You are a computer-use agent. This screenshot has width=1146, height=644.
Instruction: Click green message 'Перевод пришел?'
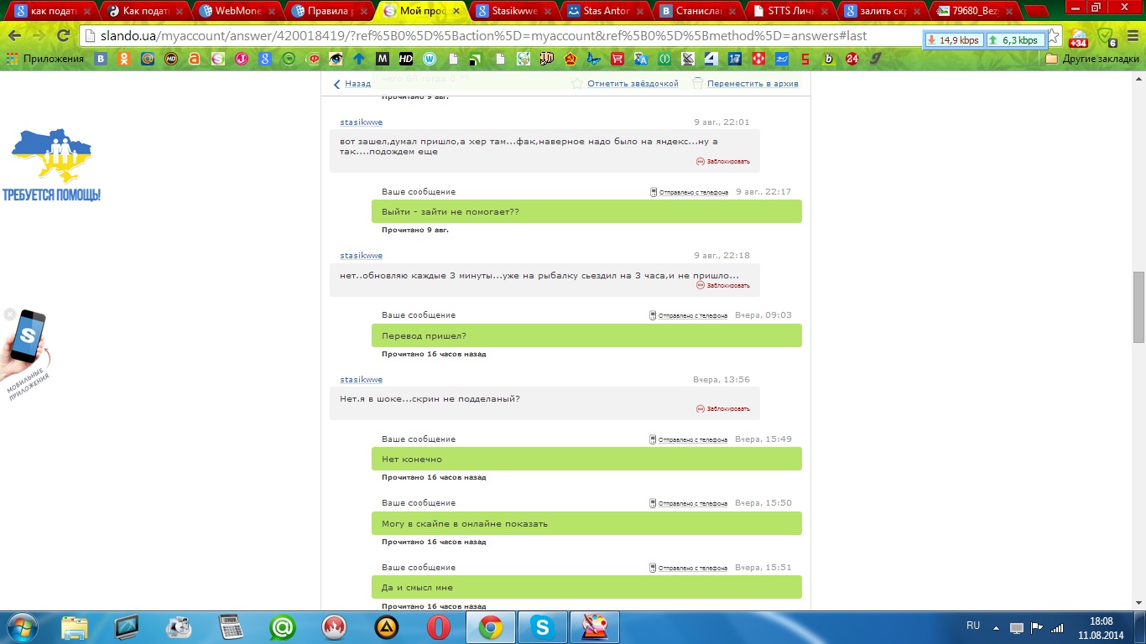coord(586,335)
